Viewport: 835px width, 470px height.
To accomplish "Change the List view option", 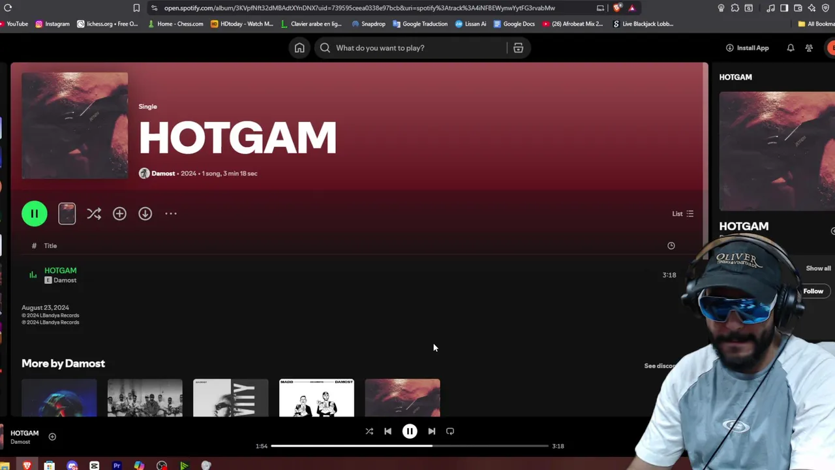I will [683, 213].
